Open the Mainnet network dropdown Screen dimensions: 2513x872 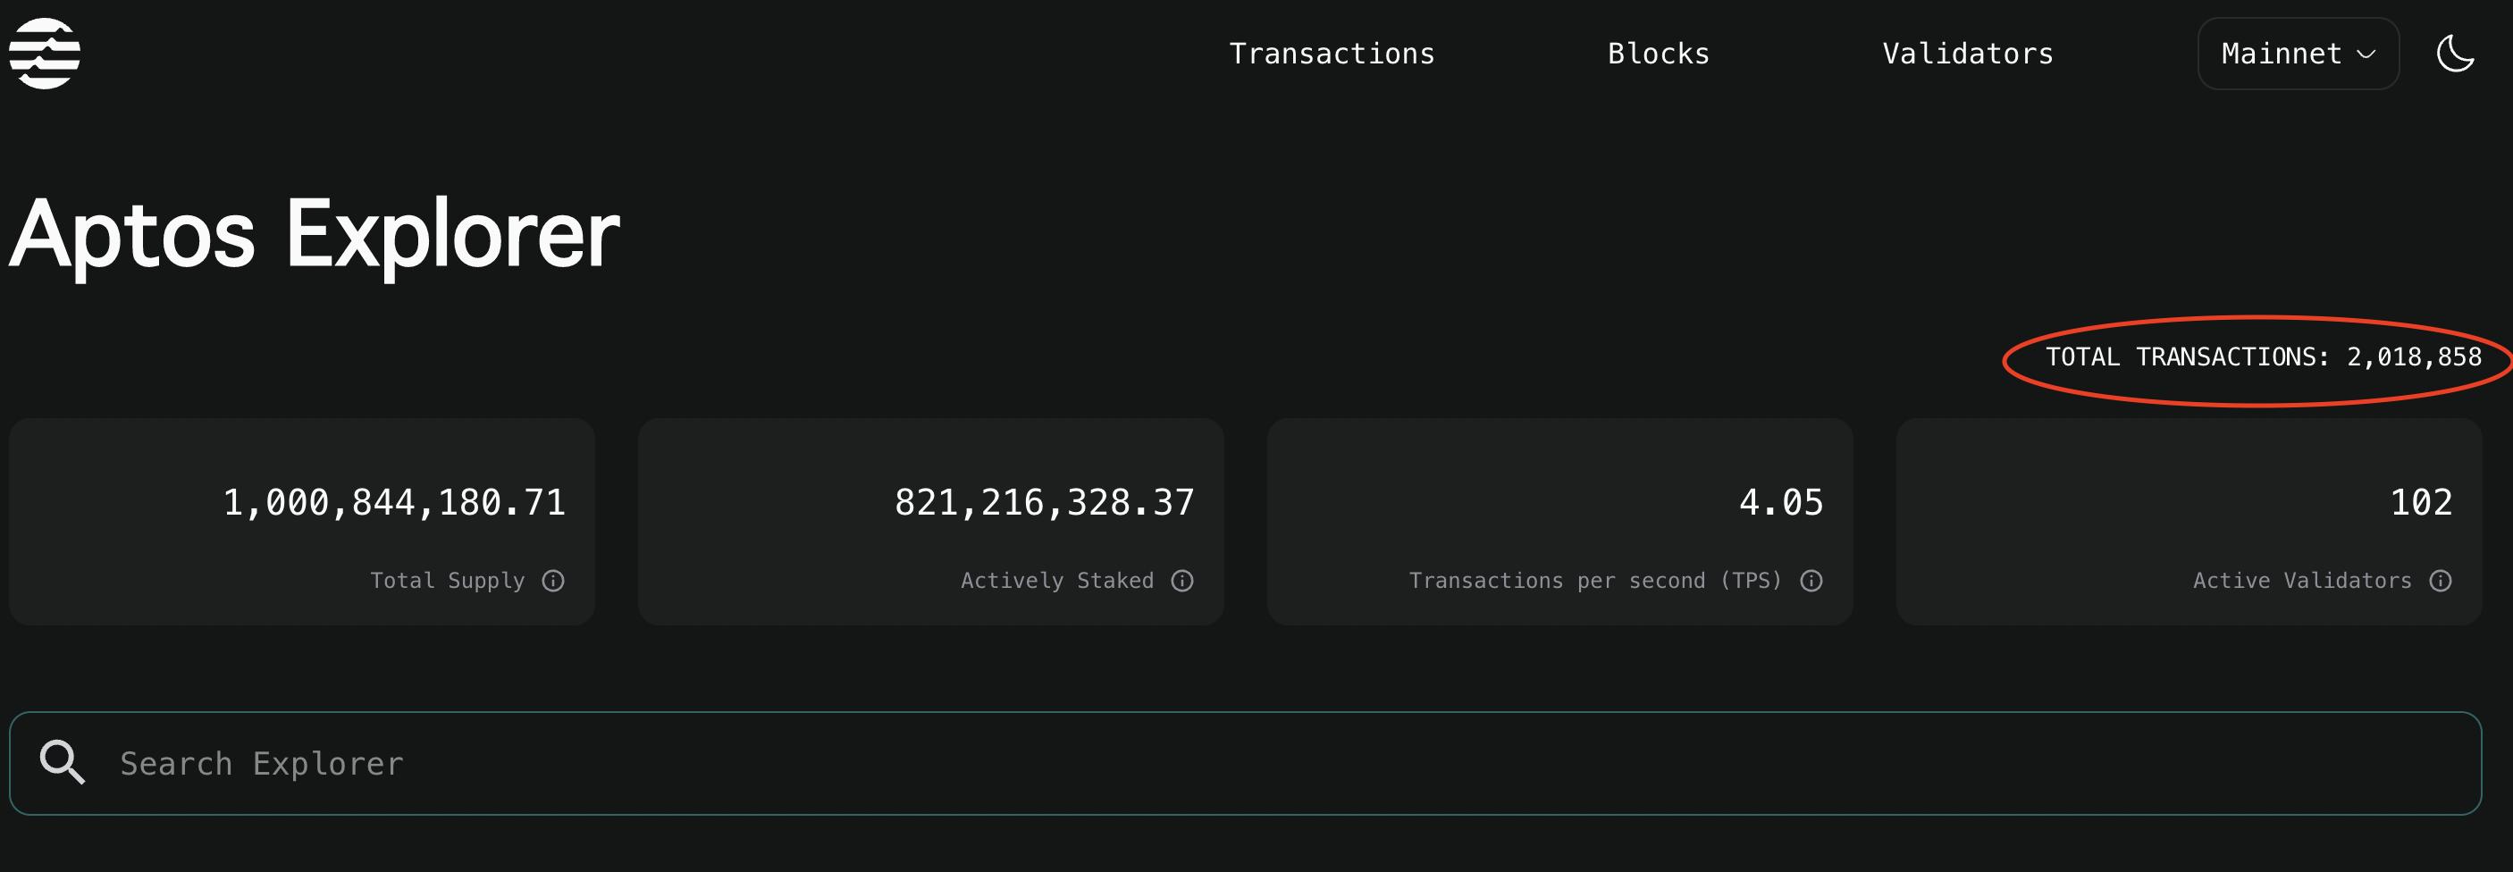(2298, 54)
